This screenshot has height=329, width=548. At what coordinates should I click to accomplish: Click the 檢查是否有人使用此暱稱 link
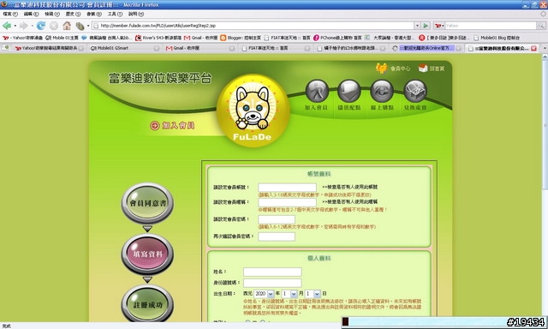350,201
